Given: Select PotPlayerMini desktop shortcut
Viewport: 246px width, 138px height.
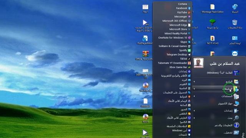Looking at the screenshot, I should (x=145, y=40).
